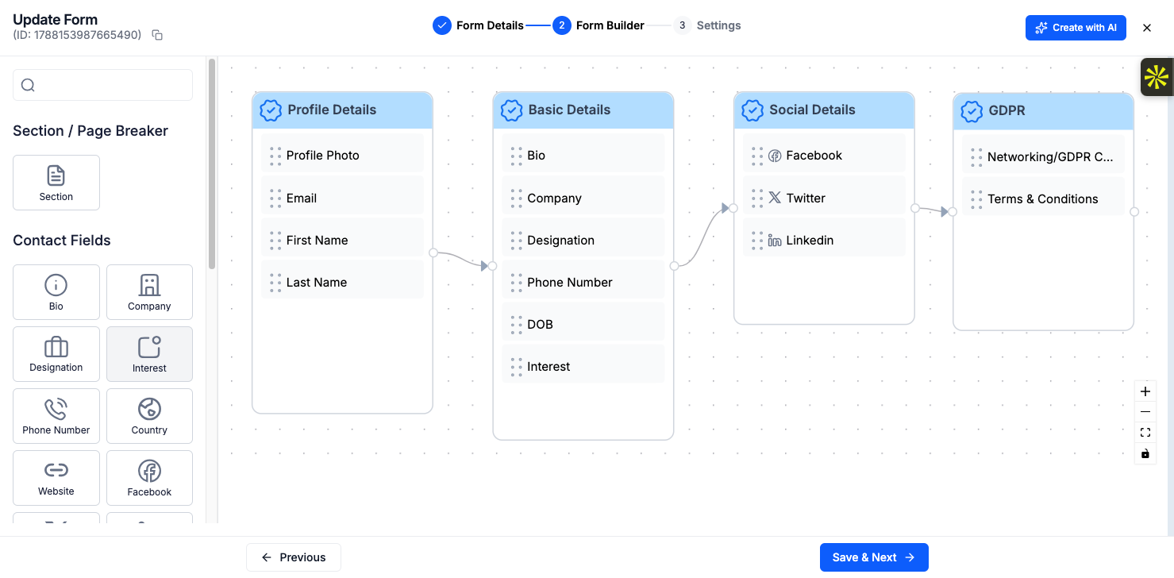Viewport: 1174px width, 578px height.
Task: Close the Update Form dialog
Action: (1147, 28)
